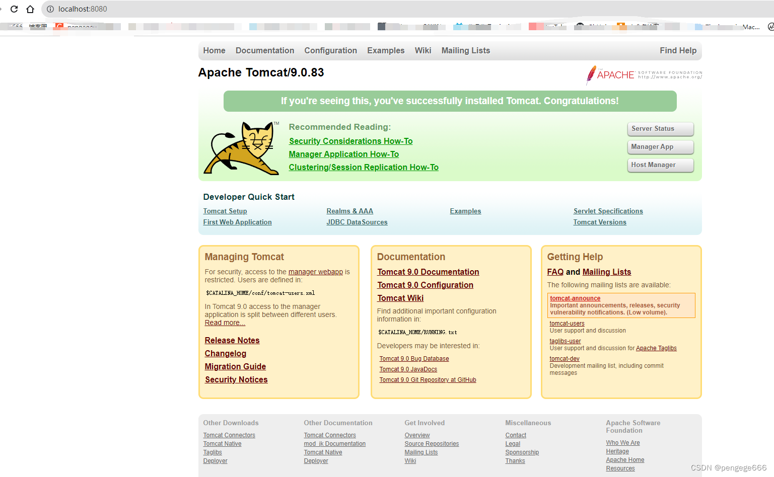774x477 pixels.
Task: Open the tomcat-announce mailing list link
Action: (x=575, y=298)
